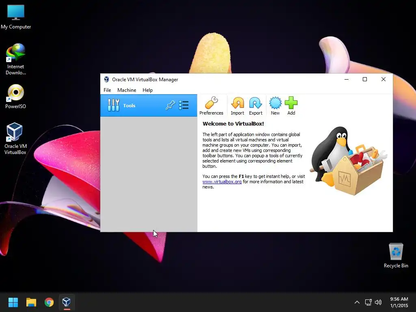Open File Explorer from the taskbar
The width and height of the screenshot is (416, 312).
(31, 302)
